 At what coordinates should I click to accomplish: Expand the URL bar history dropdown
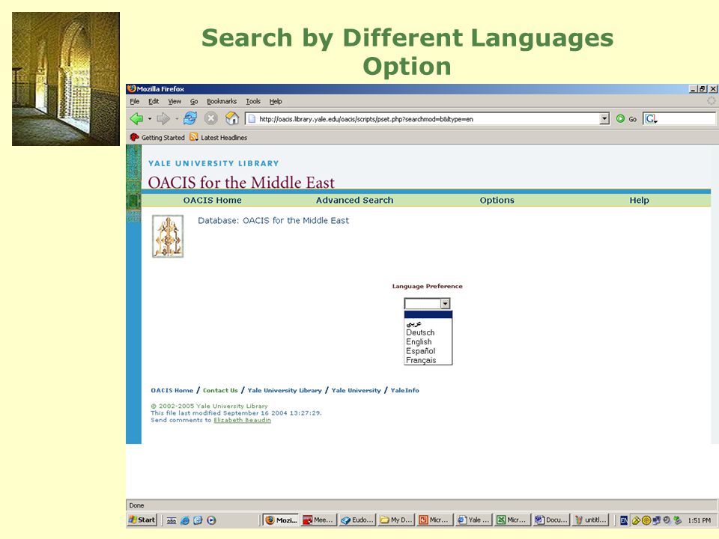[x=604, y=119]
